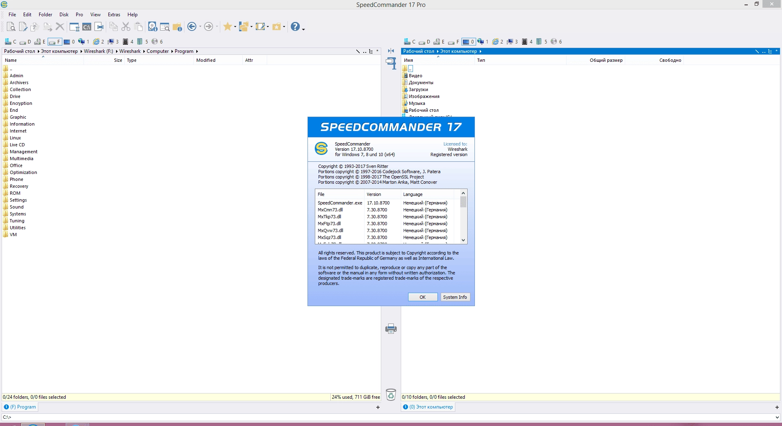
Task: Click the file search toolbar icon
Action: click(x=165, y=27)
